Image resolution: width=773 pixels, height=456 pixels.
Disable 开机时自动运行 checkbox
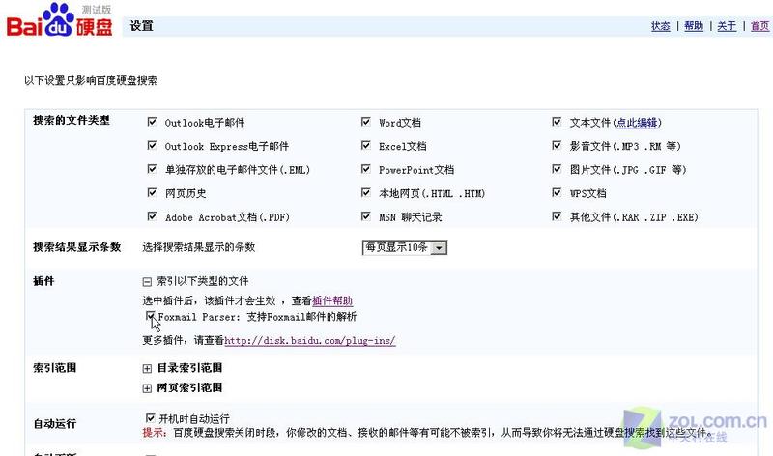151,418
